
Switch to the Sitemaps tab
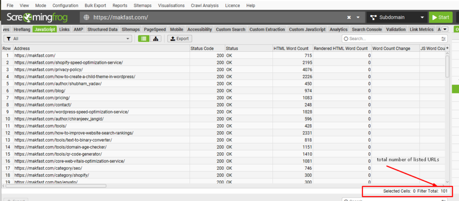(131, 29)
